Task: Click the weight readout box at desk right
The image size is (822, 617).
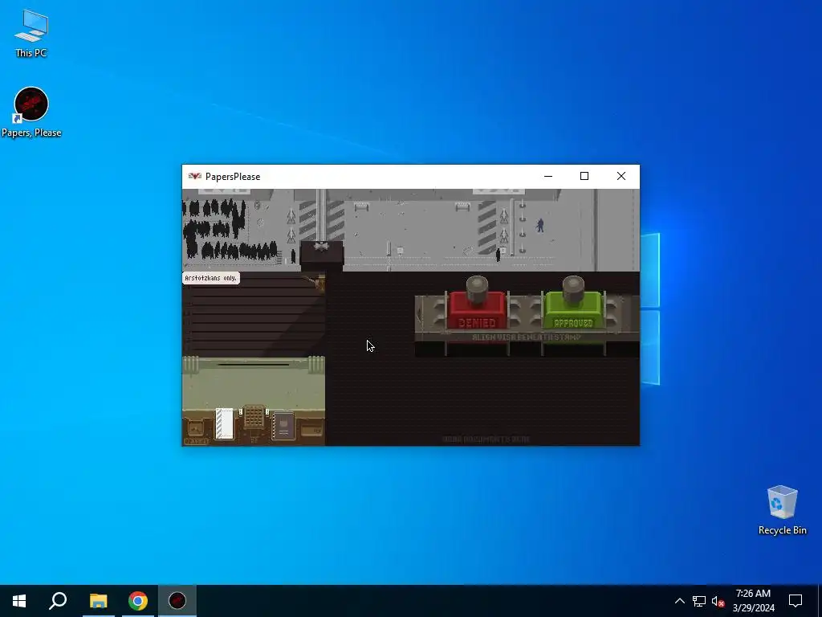Action: (x=311, y=428)
